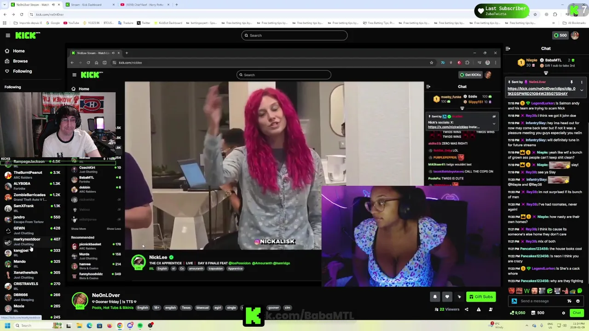Reload the page
The width and height of the screenshot is (589, 331).
(x=22, y=14)
